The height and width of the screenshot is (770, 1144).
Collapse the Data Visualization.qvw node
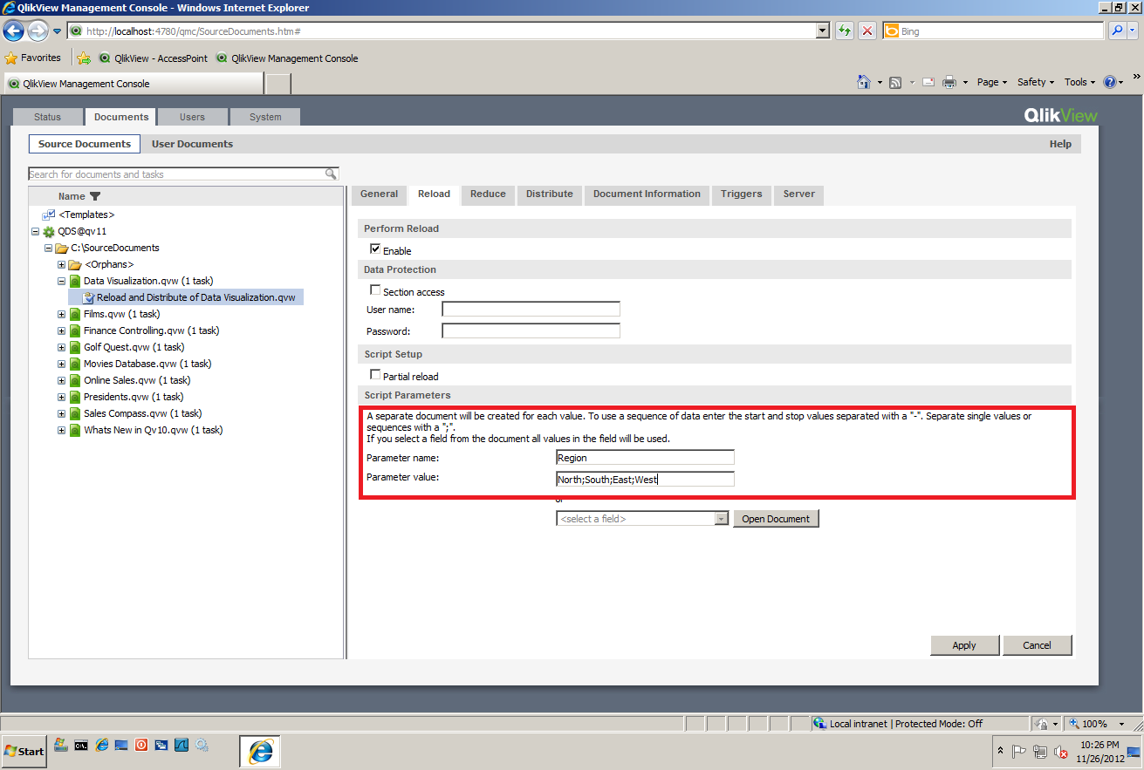61,281
